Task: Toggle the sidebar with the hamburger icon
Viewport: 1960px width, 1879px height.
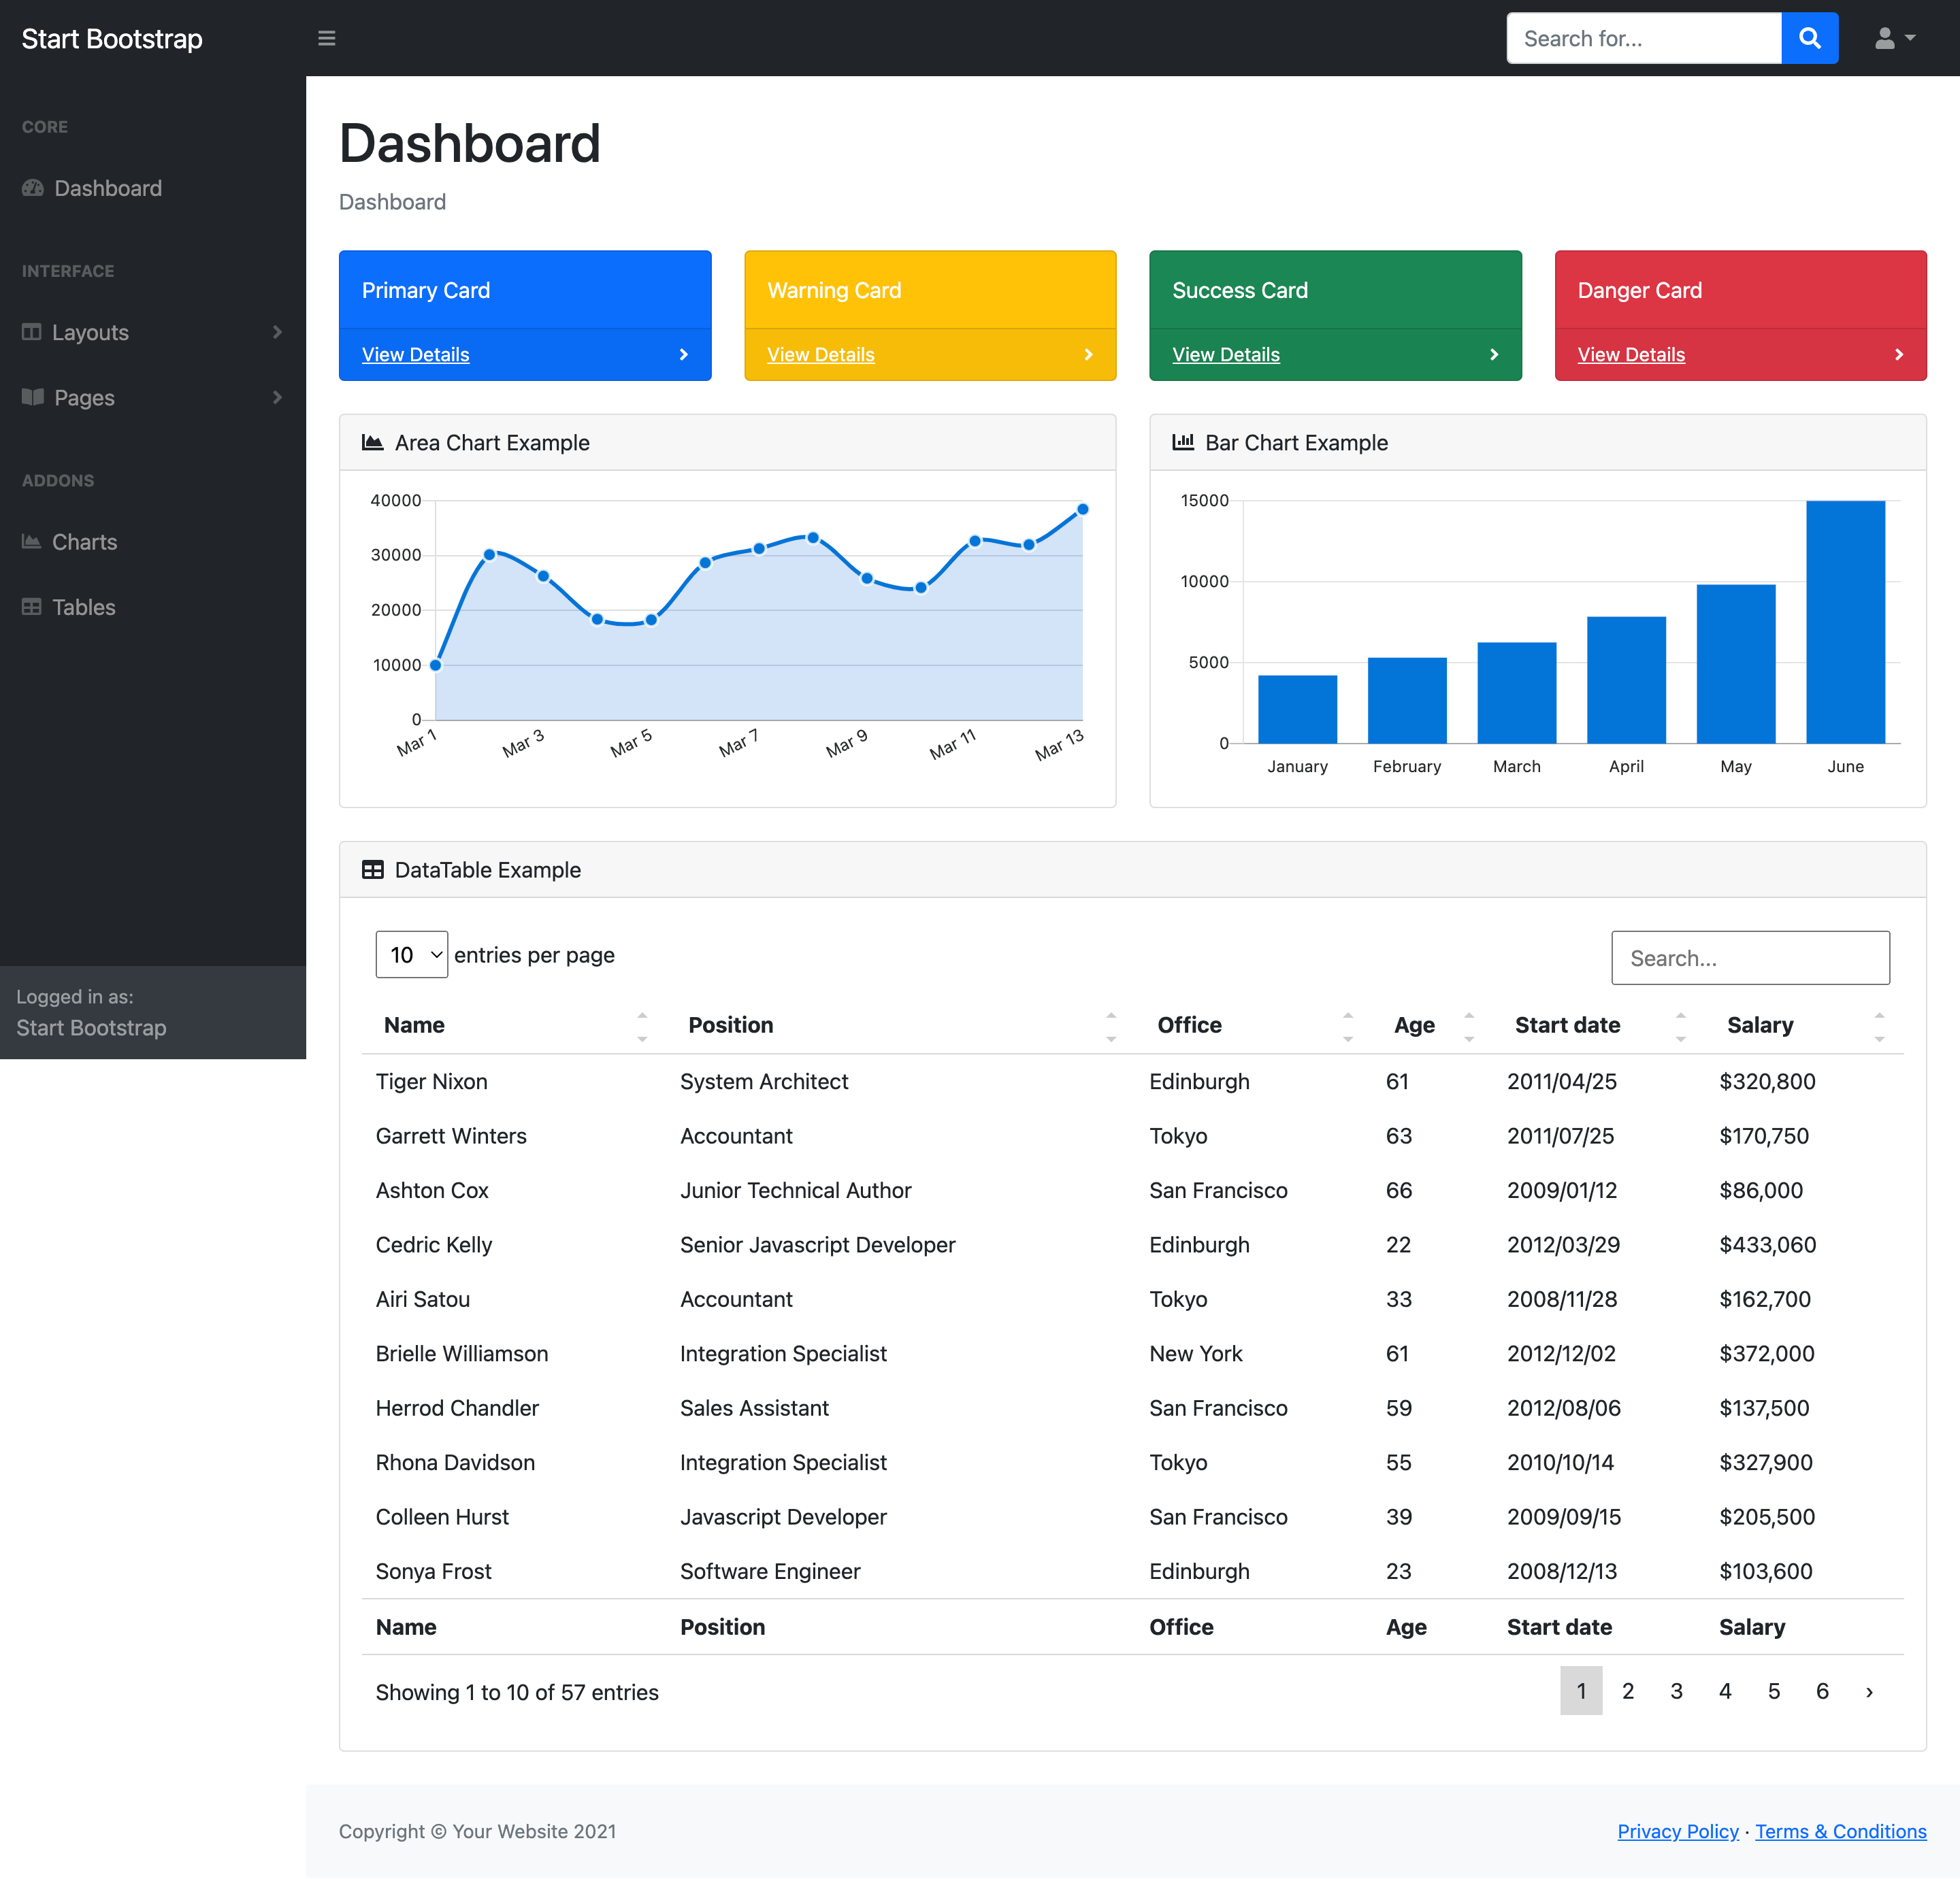Action: click(326, 38)
